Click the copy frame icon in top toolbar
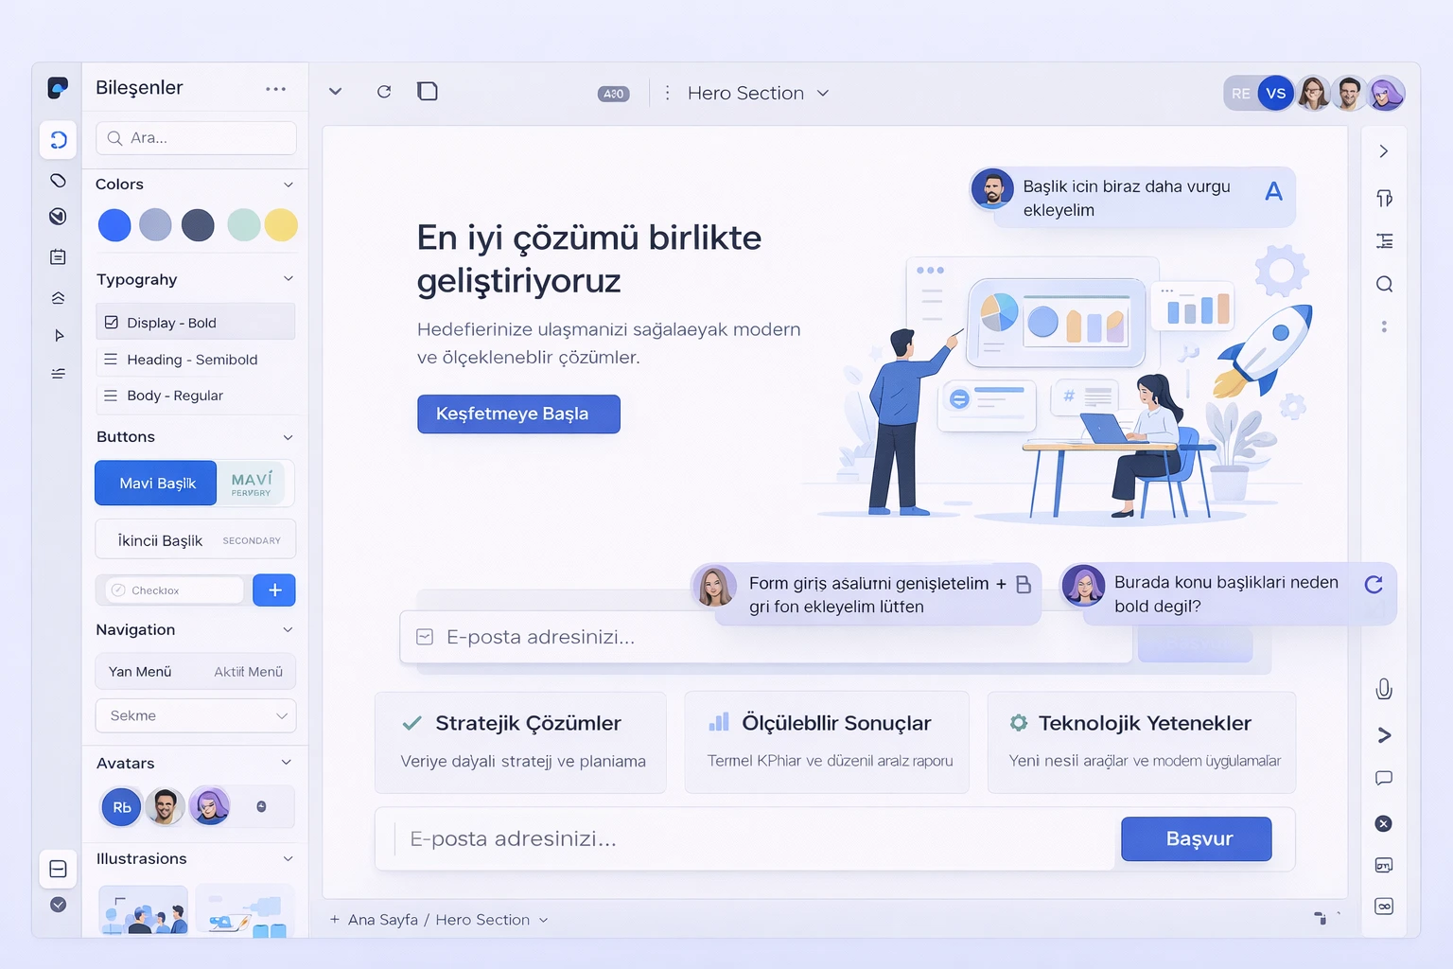Viewport: 1453px width, 969px height. (428, 91)
